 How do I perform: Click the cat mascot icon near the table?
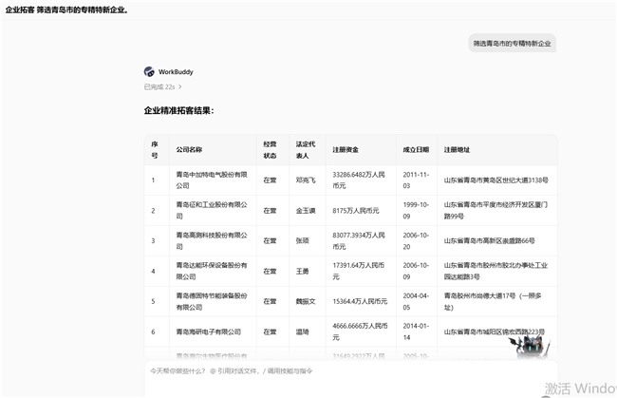(x=530, y=346)
